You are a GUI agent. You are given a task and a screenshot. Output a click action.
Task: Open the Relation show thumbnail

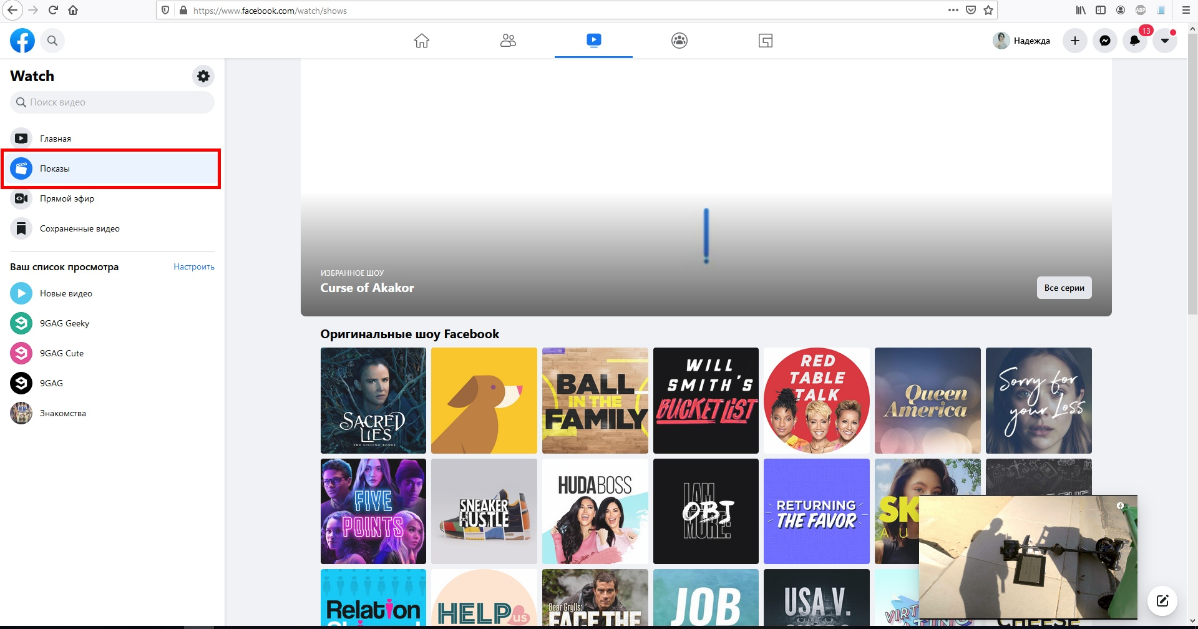click(373, 597)
